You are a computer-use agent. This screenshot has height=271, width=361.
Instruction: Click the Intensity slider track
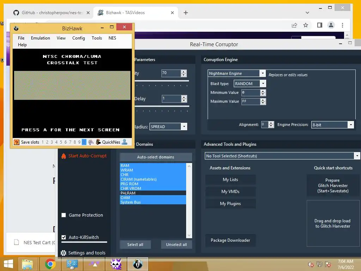(x=162, y=81)
